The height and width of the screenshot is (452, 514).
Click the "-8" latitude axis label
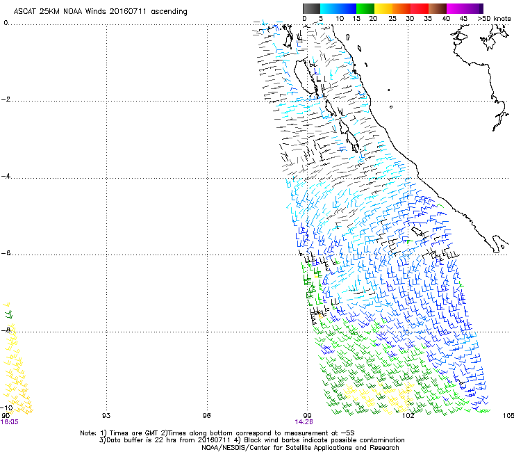click(6, 330)
